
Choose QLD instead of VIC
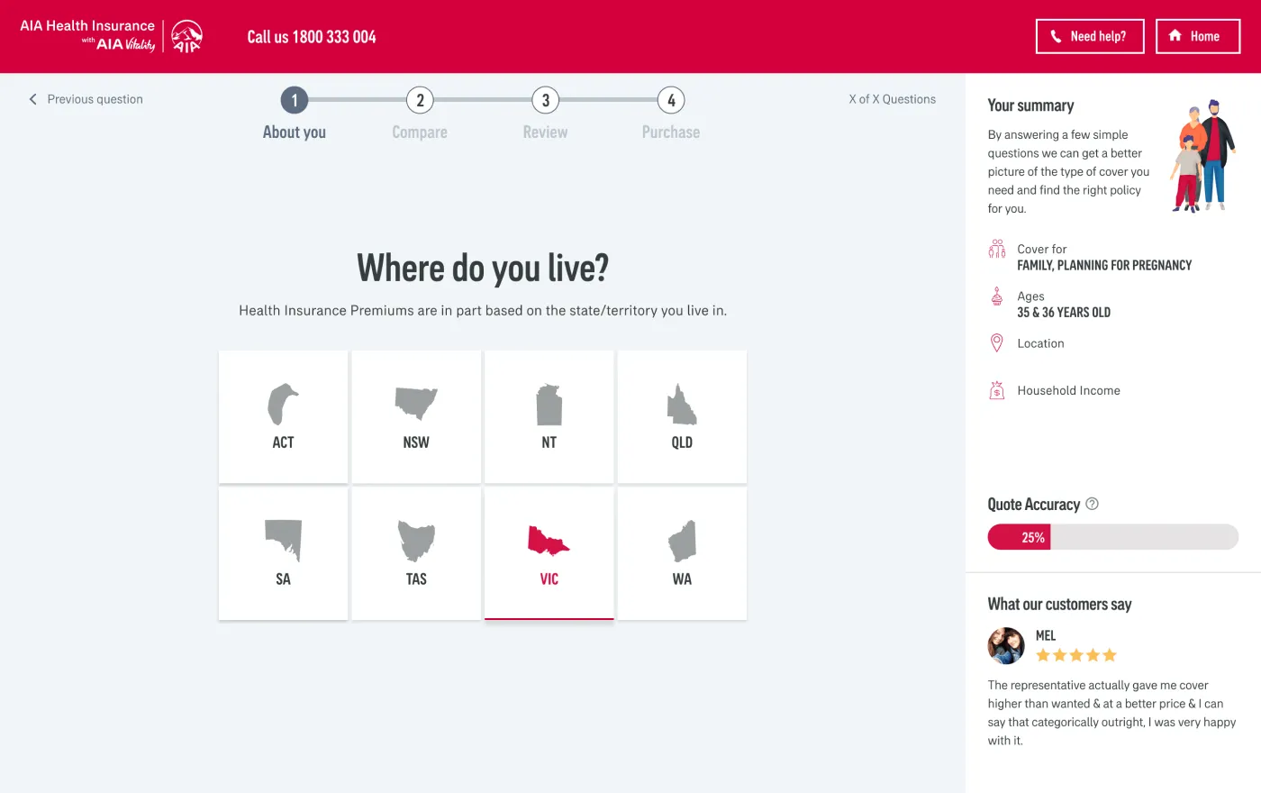point(682,416)
